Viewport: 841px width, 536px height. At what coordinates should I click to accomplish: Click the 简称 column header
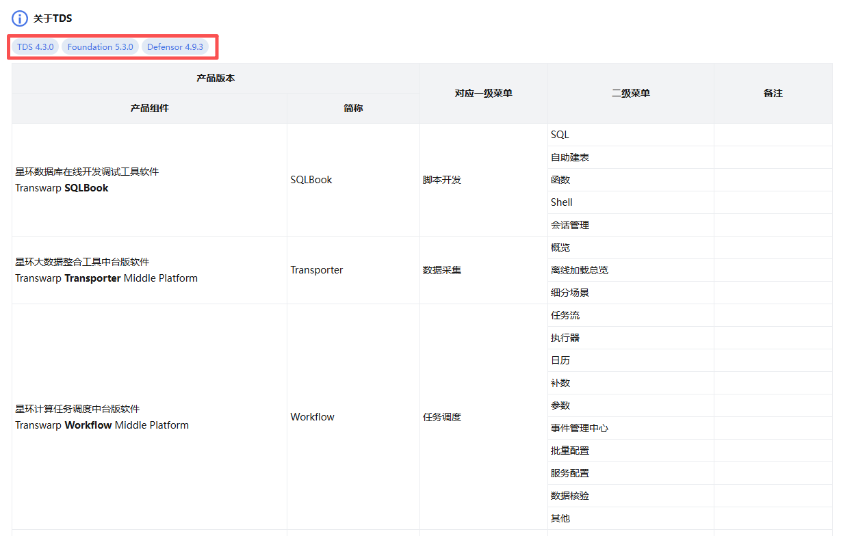[x=353, y=109]
